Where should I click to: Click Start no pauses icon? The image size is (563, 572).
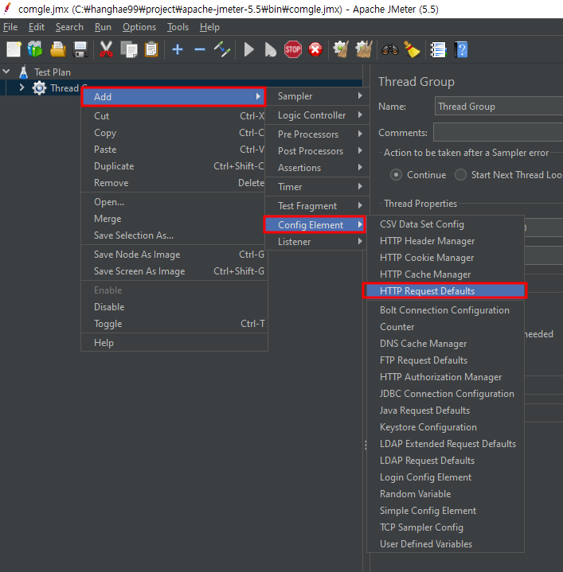[271, 49]
